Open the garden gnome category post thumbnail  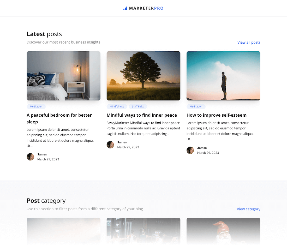pyautogui.click(x=223, y=231)
